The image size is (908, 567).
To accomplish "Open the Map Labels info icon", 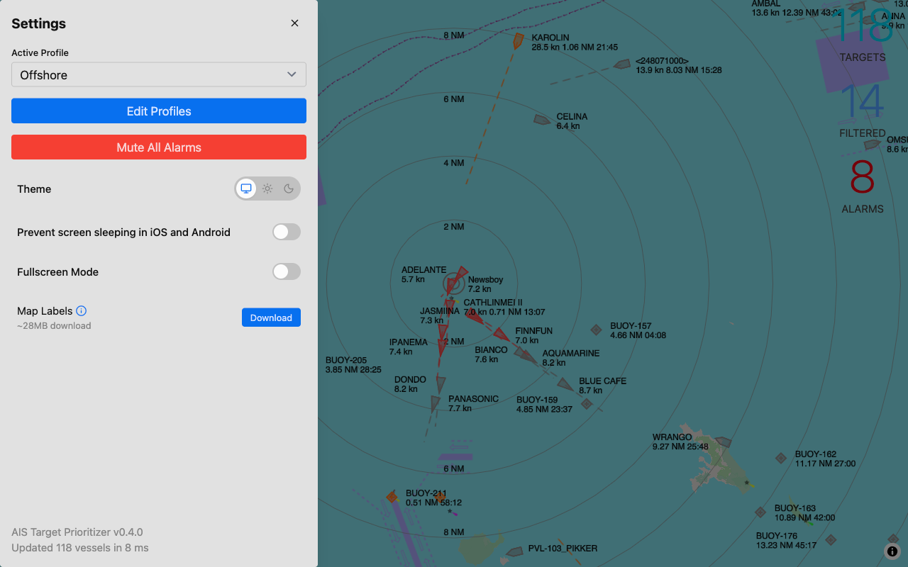I will coord(81,310).
